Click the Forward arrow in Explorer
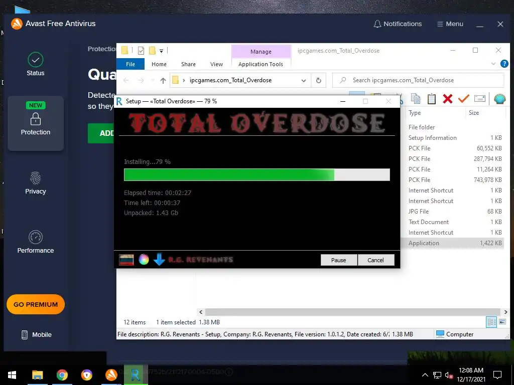This screenshot has height=385, width=514. [141, 80]
